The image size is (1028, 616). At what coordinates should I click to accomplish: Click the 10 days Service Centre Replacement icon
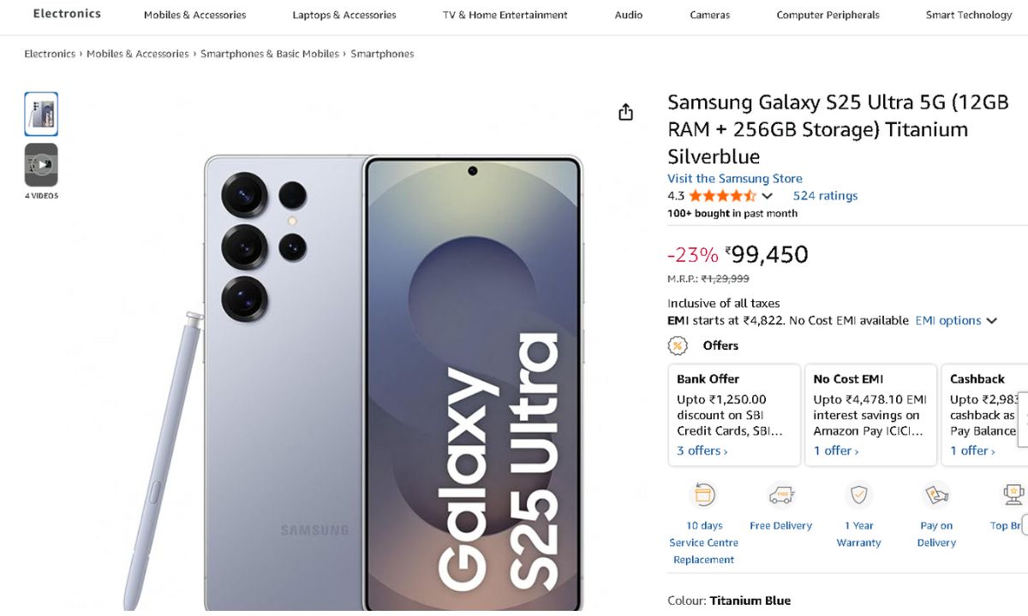(704, 495)
